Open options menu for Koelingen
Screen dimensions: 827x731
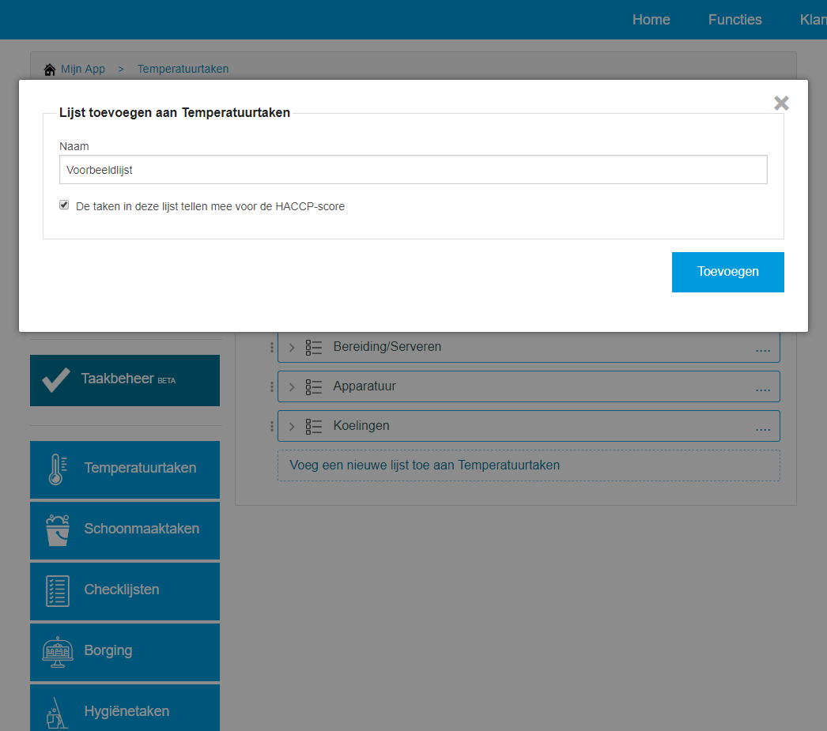pyautogui.click(x=763, y=428)
